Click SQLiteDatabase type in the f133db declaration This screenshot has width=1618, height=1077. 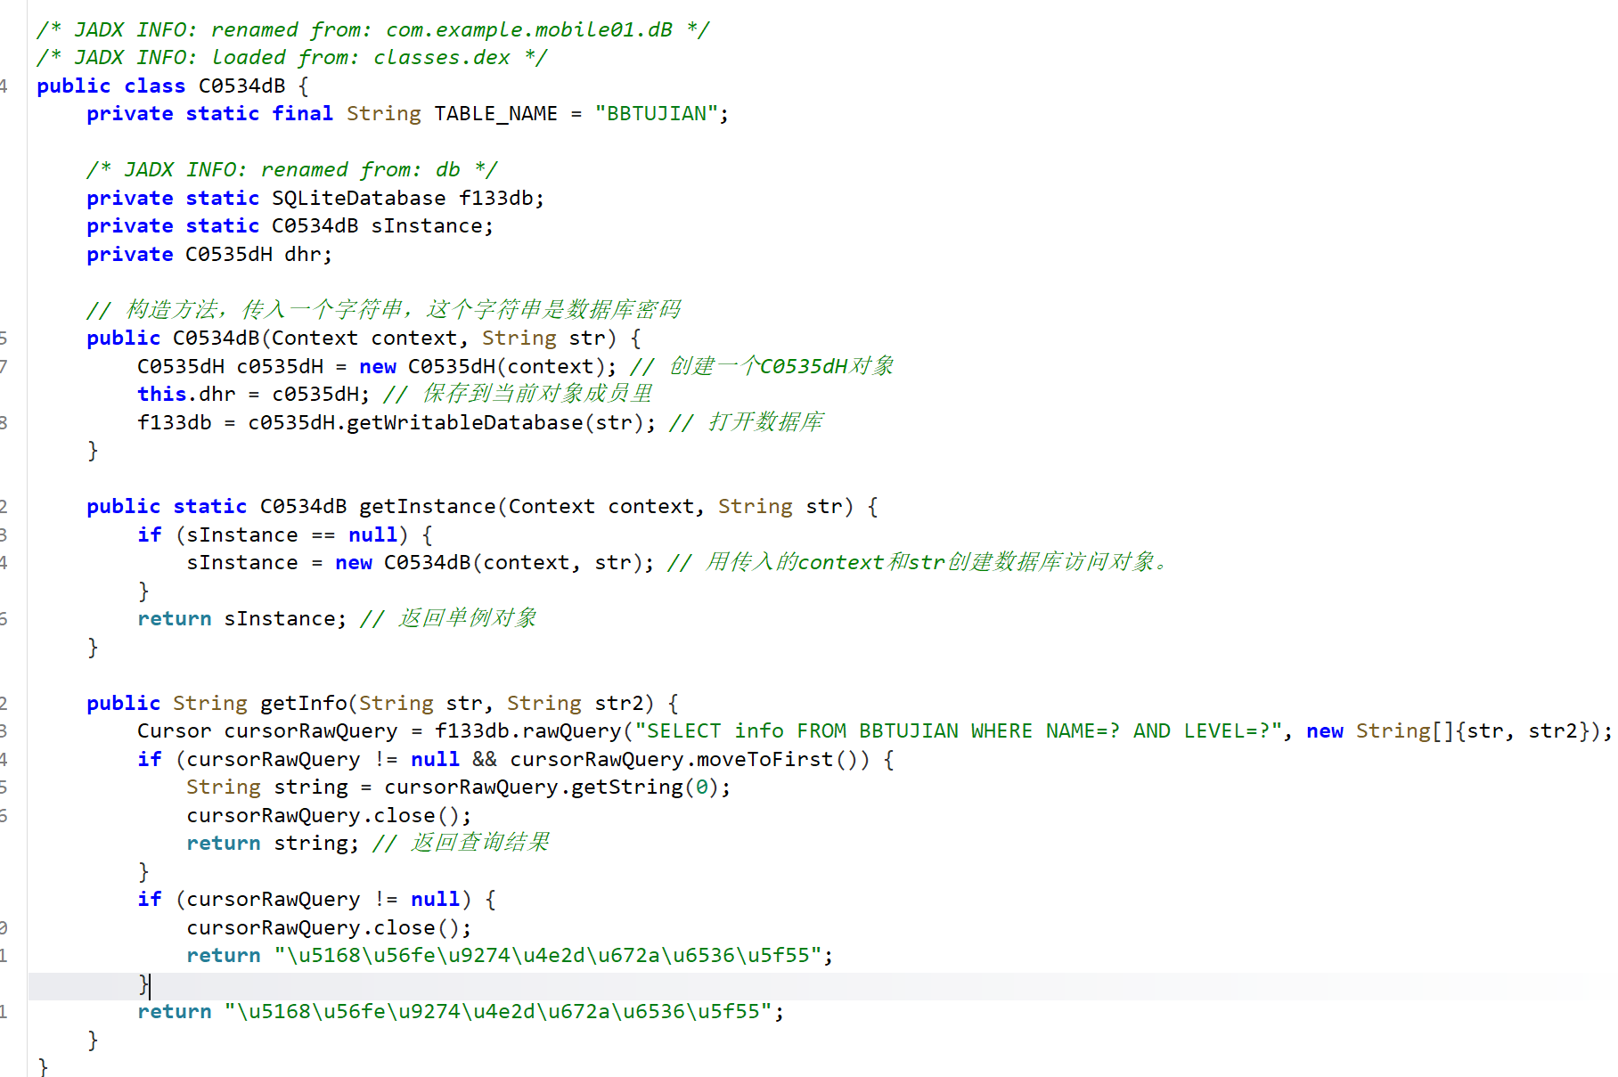click(358, 198)
